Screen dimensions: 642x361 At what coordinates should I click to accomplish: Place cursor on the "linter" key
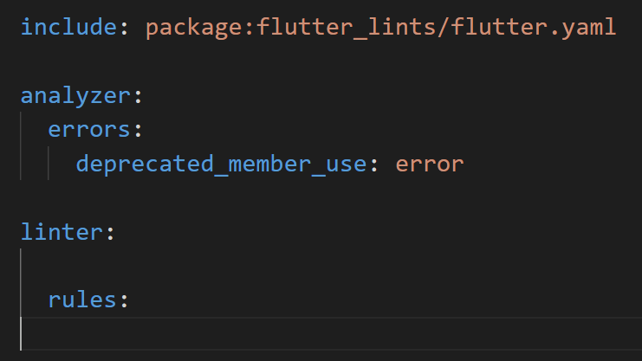[62, 232]
